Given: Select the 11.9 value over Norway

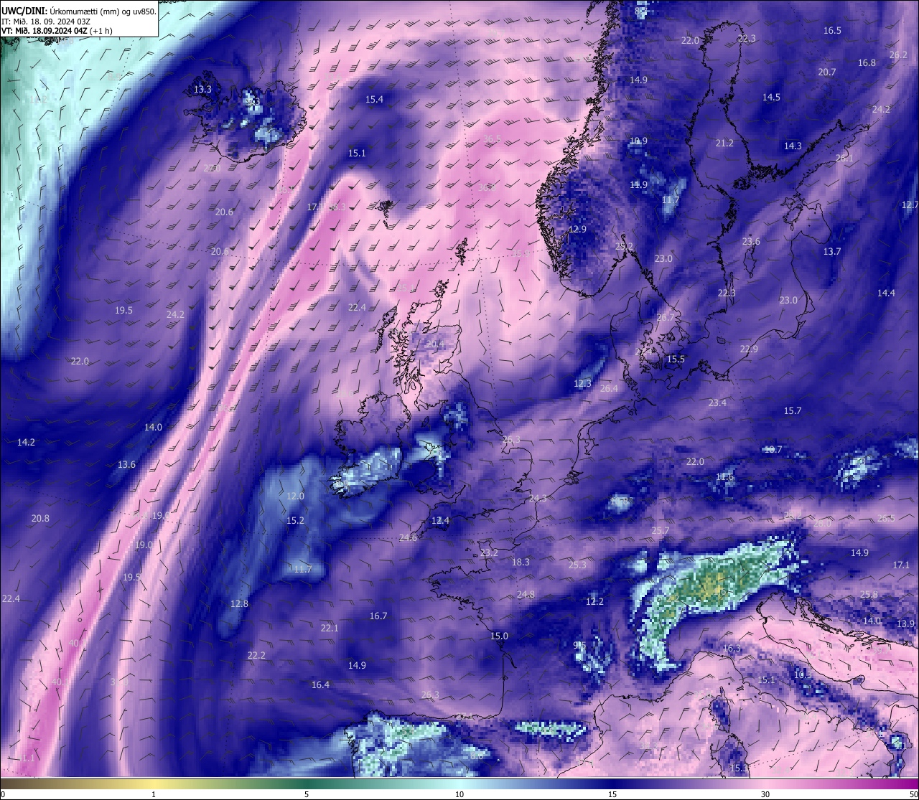Looking at the screenshot, I should (x=638, y=185).
